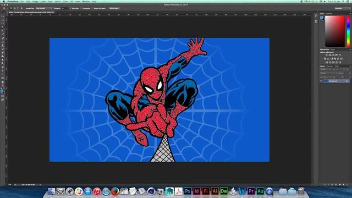Open the workspace switcher dropdown
This screenshot has width=352, height=198.
point(342,8)
